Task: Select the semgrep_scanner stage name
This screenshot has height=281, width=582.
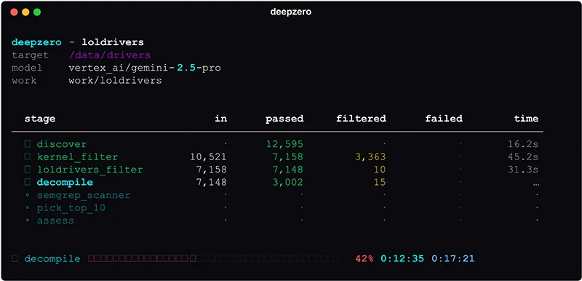Action: coord(84,195)
